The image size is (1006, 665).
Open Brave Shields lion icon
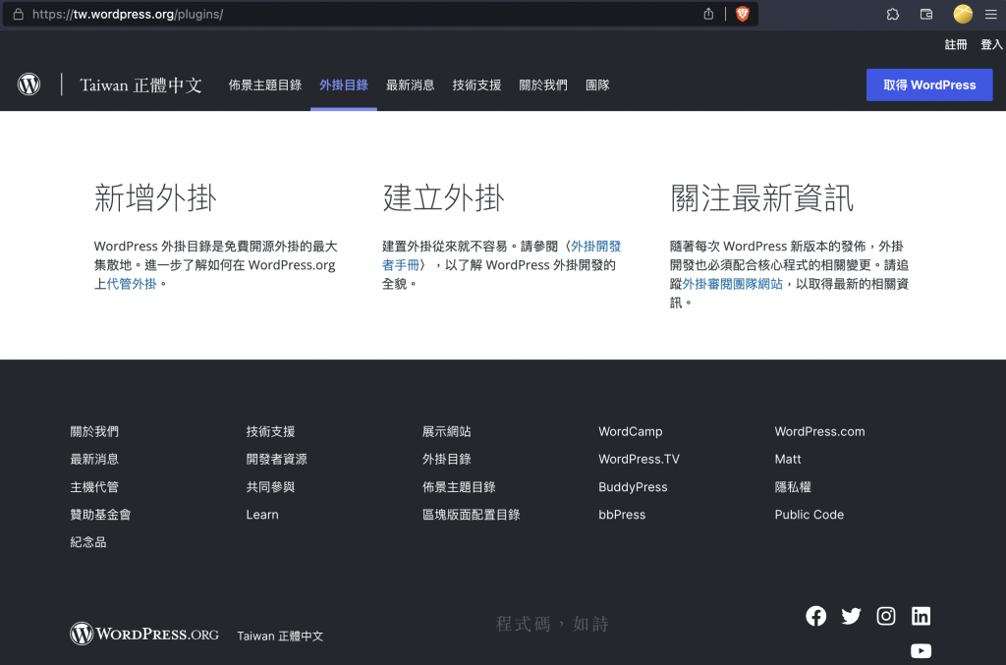pyautogui.click(x=743, y=14)
